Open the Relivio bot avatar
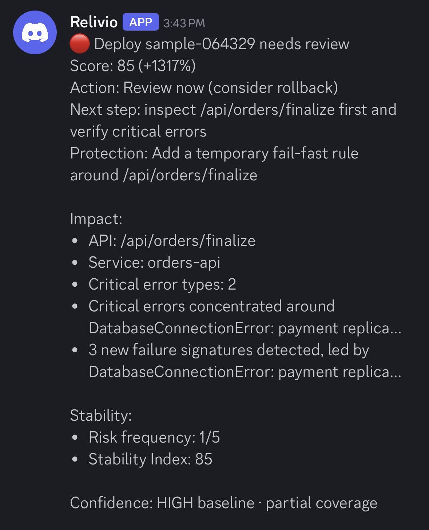Image resolution: width=429 pixels, height=530 pixels. (35, 32)
